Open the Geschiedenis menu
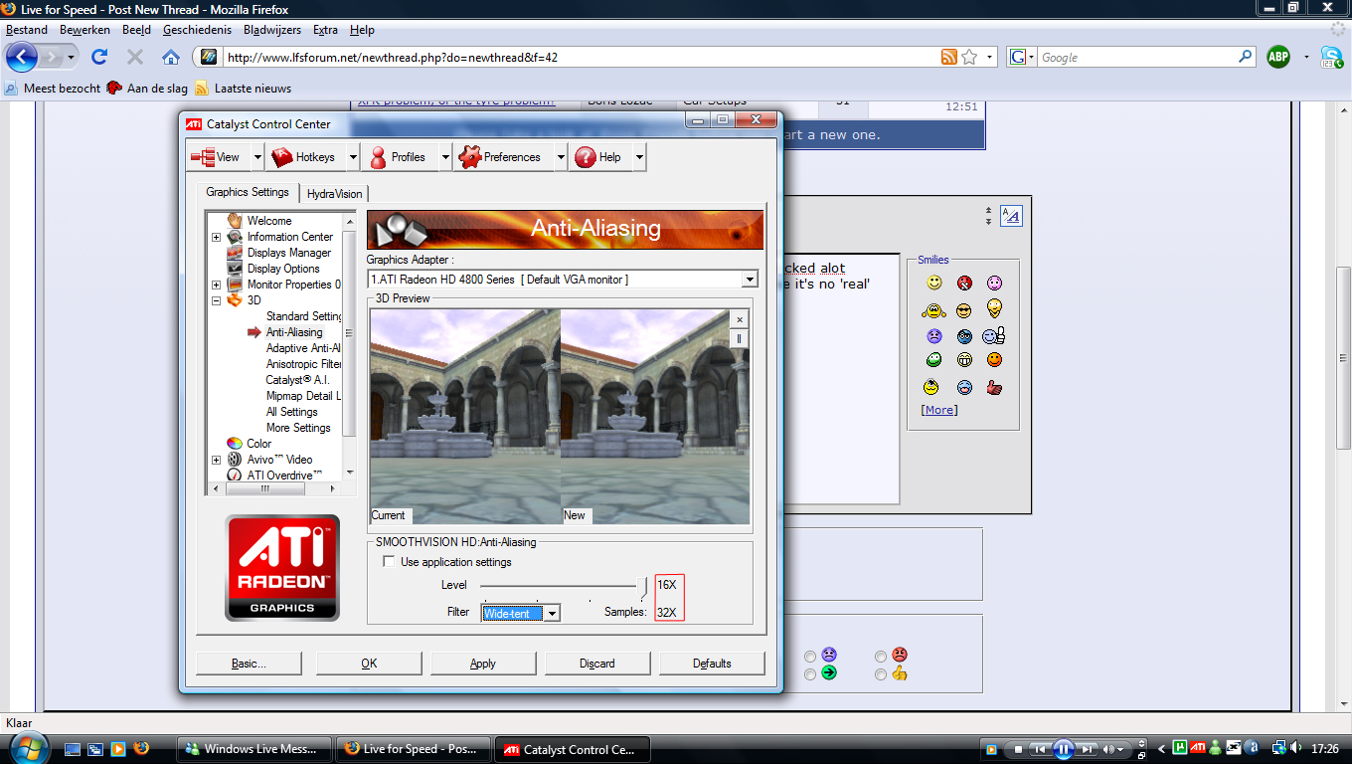The image size is (1352, 764). (x=197, y=30)
